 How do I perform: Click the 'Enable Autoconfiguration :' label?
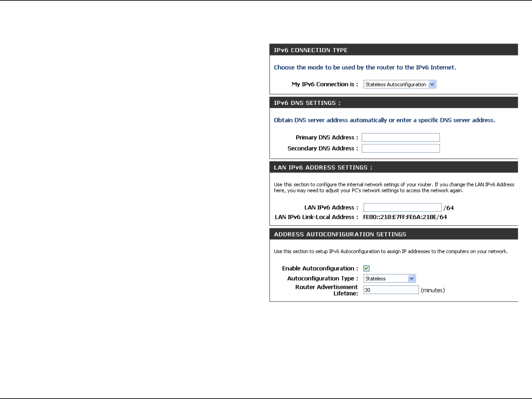point(320,268)
